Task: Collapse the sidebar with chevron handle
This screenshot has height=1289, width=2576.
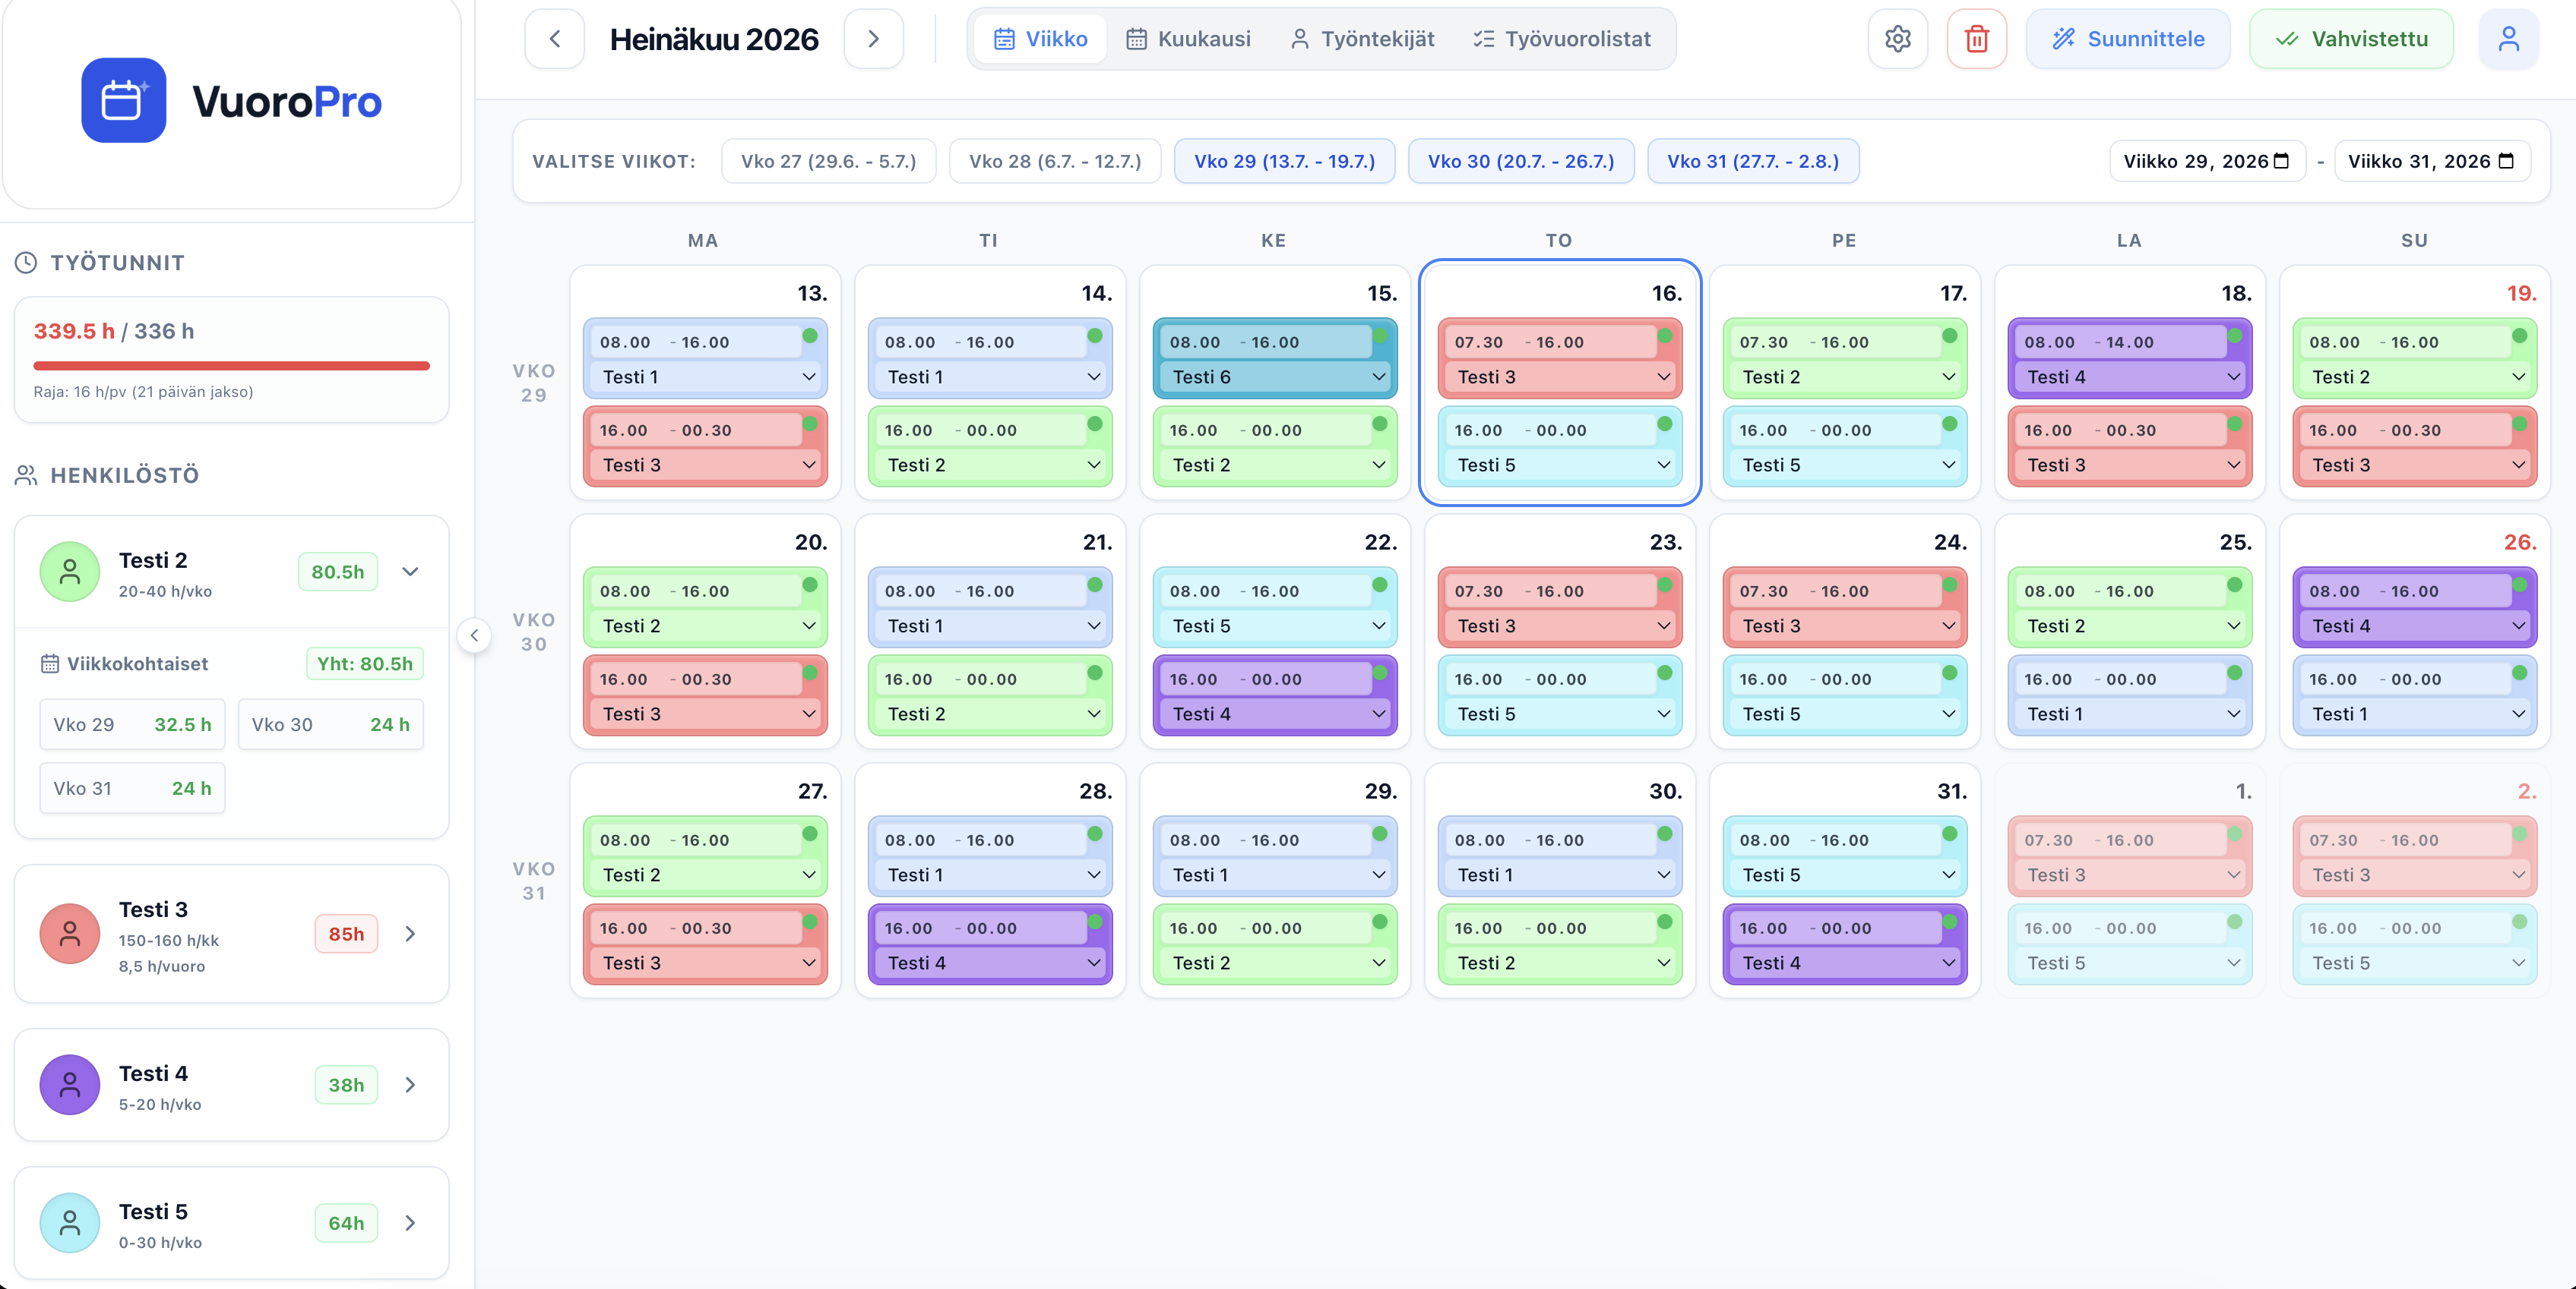Action: pos(474,635)
